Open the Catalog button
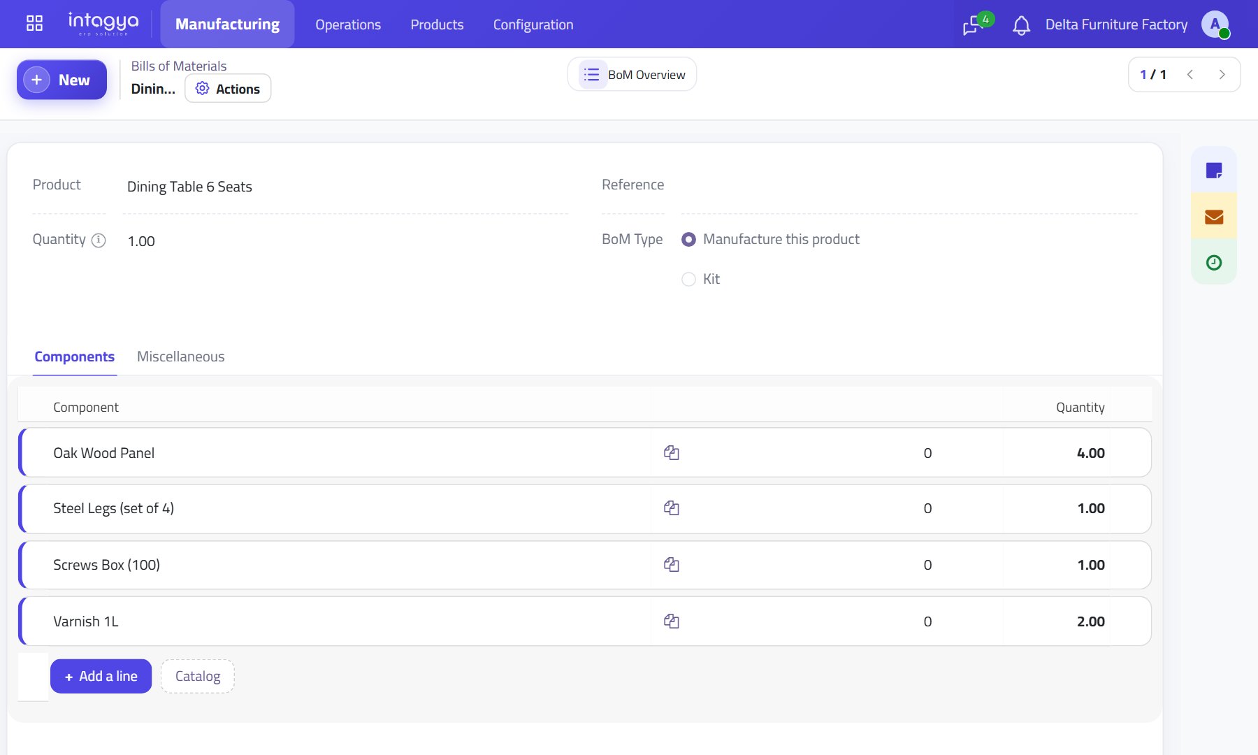This screenshot has width=1258, height=755. (x=198, y=676)
